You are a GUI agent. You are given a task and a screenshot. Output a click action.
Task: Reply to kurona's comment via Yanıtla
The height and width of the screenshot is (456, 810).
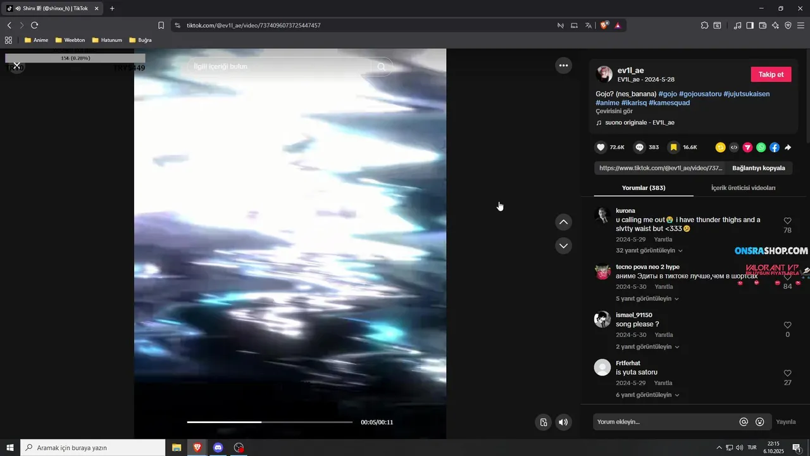pos(663,239)
